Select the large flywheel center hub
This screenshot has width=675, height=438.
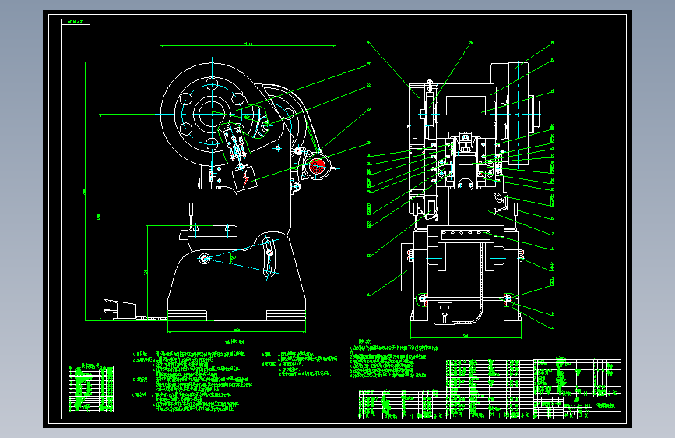[212, 113]
